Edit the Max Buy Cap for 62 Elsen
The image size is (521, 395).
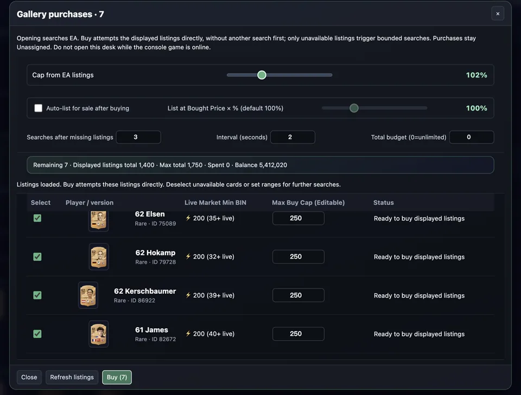(x=298, y=218)
